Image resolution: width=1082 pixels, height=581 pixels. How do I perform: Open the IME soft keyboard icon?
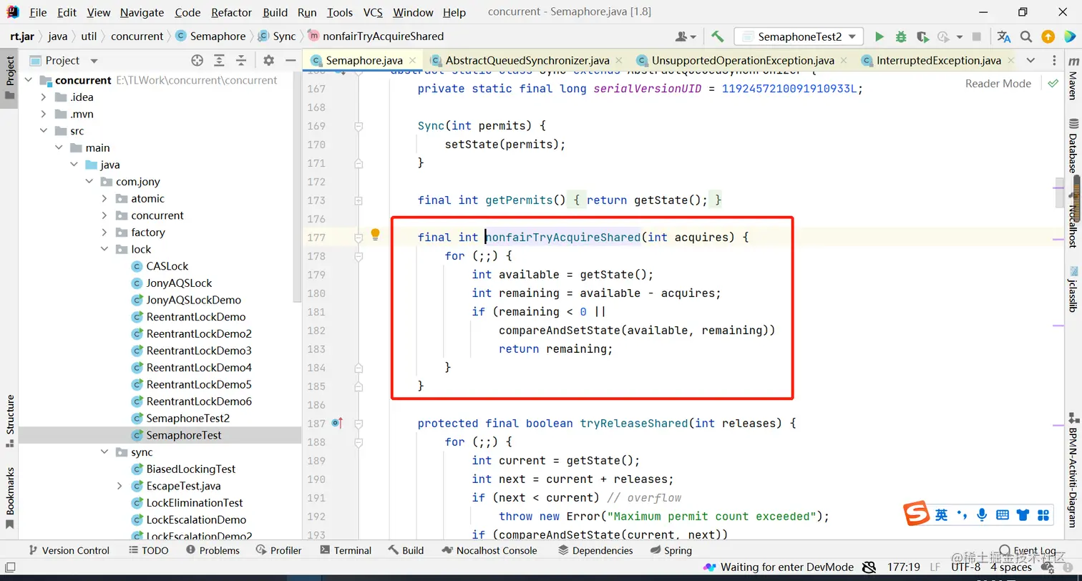(1003, 514)
